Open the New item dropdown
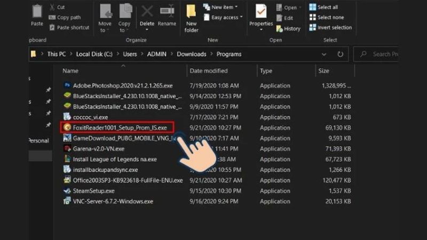This screenshot has height=240, width=427. point(220,7)
